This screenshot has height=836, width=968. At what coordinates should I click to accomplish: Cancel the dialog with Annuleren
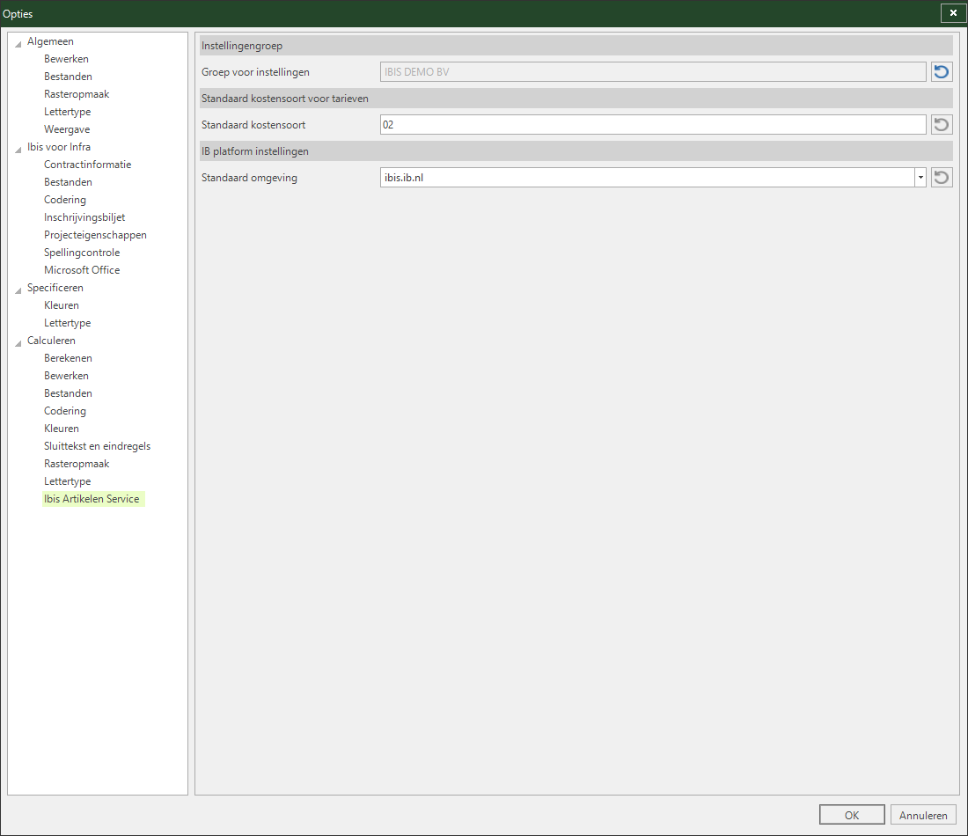click(923, 815)
